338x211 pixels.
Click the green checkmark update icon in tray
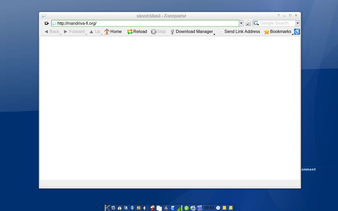(186, 208)
